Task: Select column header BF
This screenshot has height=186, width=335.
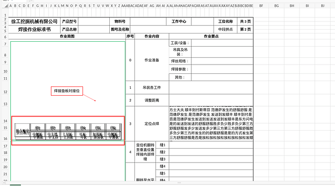Action: (261, 6)
